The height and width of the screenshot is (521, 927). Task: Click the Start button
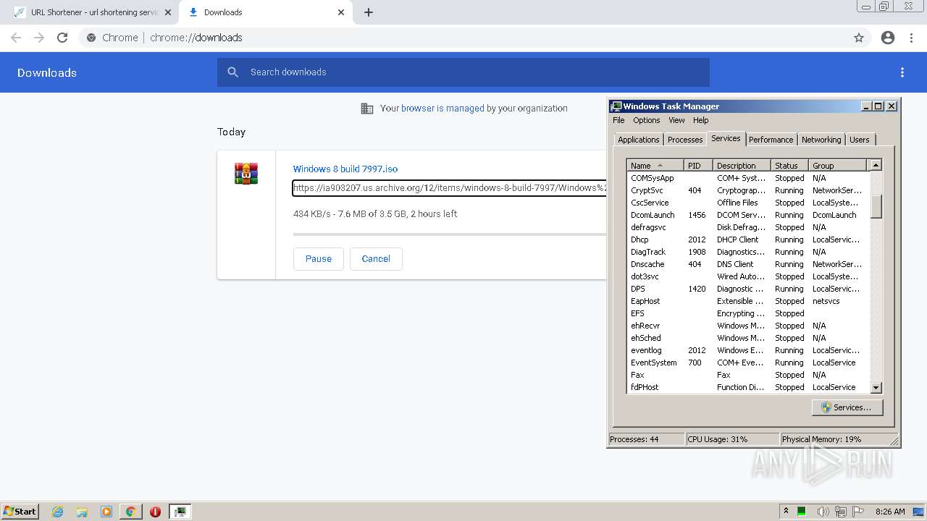[x=20, y=512]
